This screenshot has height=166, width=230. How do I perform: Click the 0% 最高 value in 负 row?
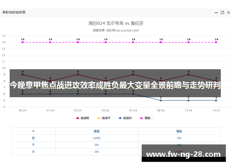pos(97,152)
